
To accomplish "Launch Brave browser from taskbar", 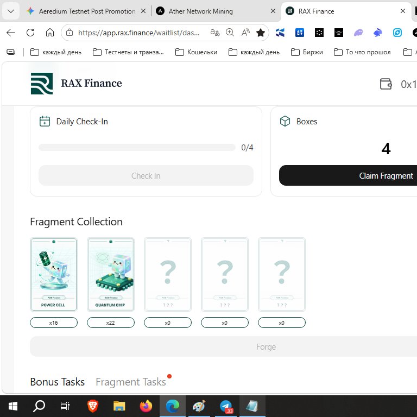I will 92,406.
